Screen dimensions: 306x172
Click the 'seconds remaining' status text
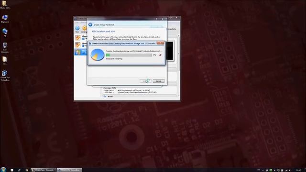(114, 59)
